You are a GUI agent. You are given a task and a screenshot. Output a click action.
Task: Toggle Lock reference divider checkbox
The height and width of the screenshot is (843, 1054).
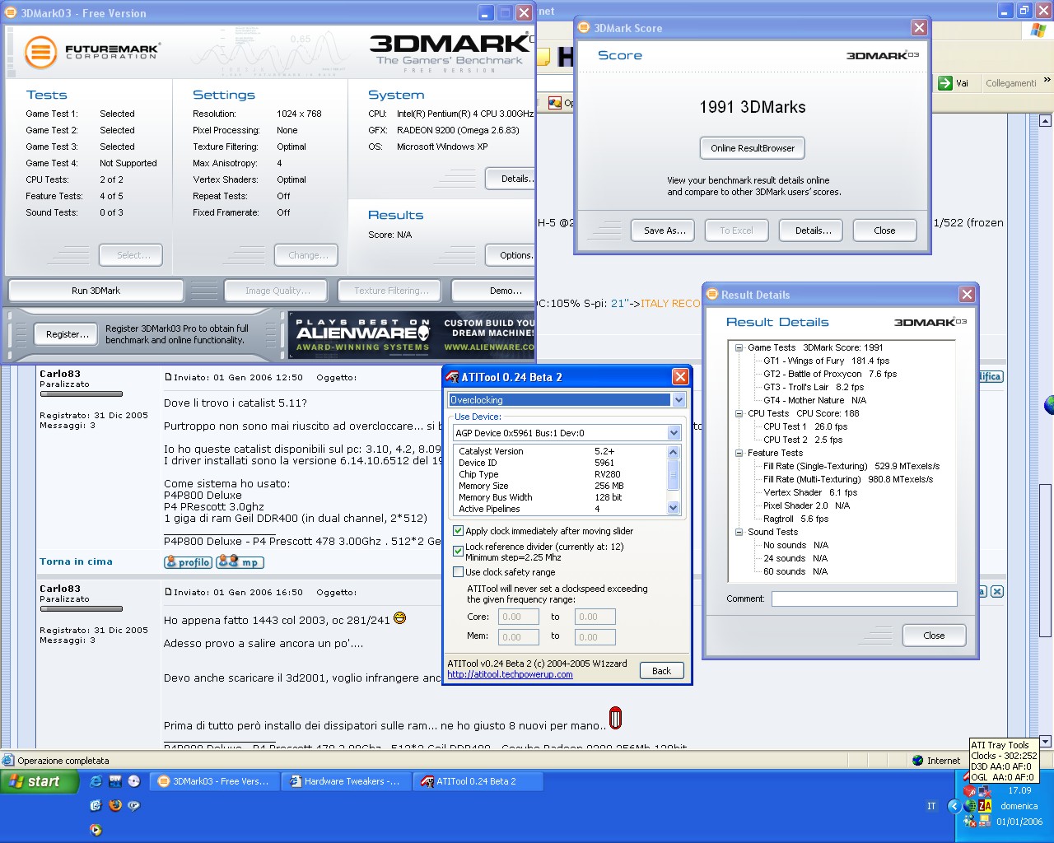point(459,552)
